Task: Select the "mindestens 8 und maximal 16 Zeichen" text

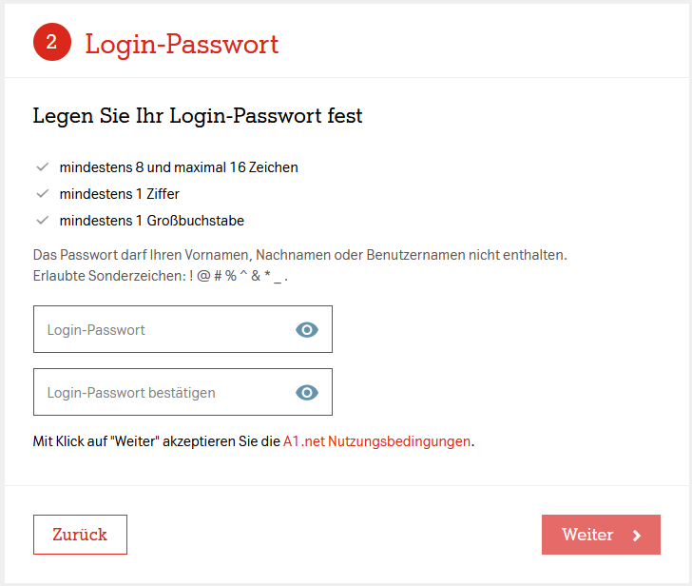Action: tap(179, 167)
